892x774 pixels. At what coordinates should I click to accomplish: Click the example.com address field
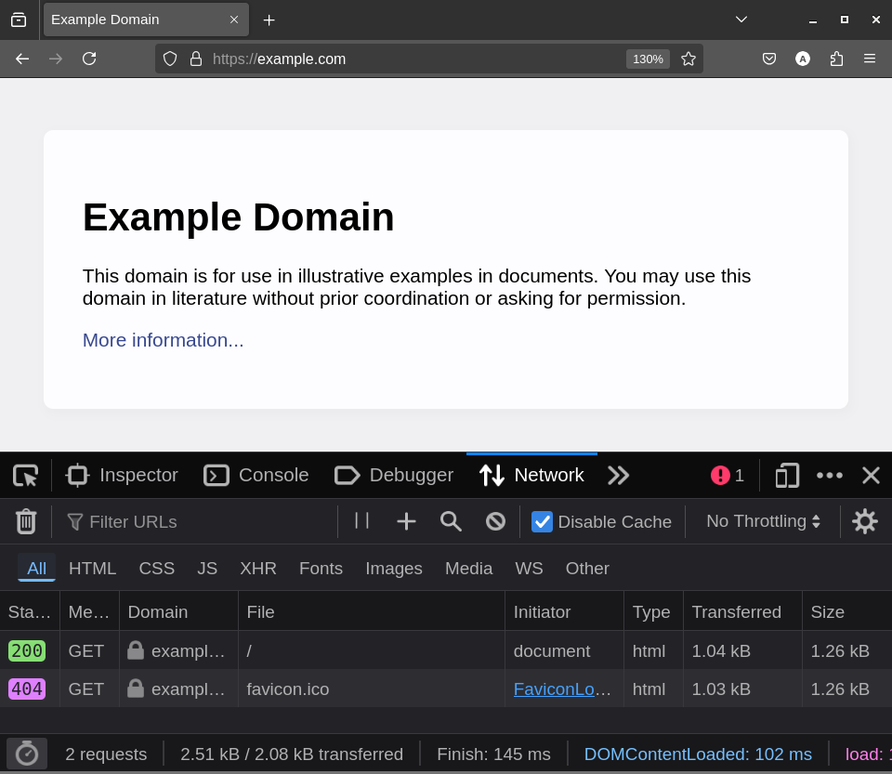[415, 59]
